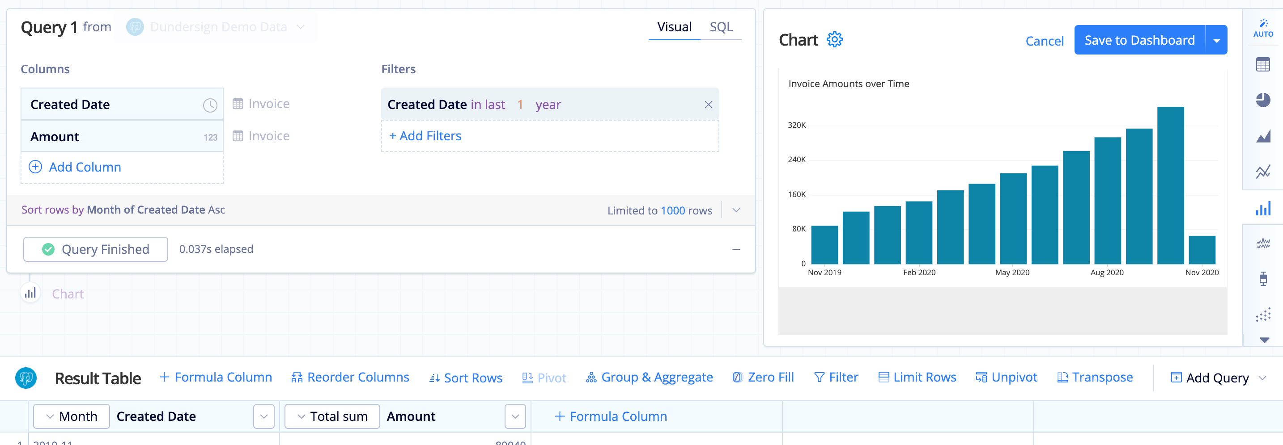Viewport: 1283px width, 445px height.
Task: Edit the filter number value 1
Action: (x=520, y=105)
